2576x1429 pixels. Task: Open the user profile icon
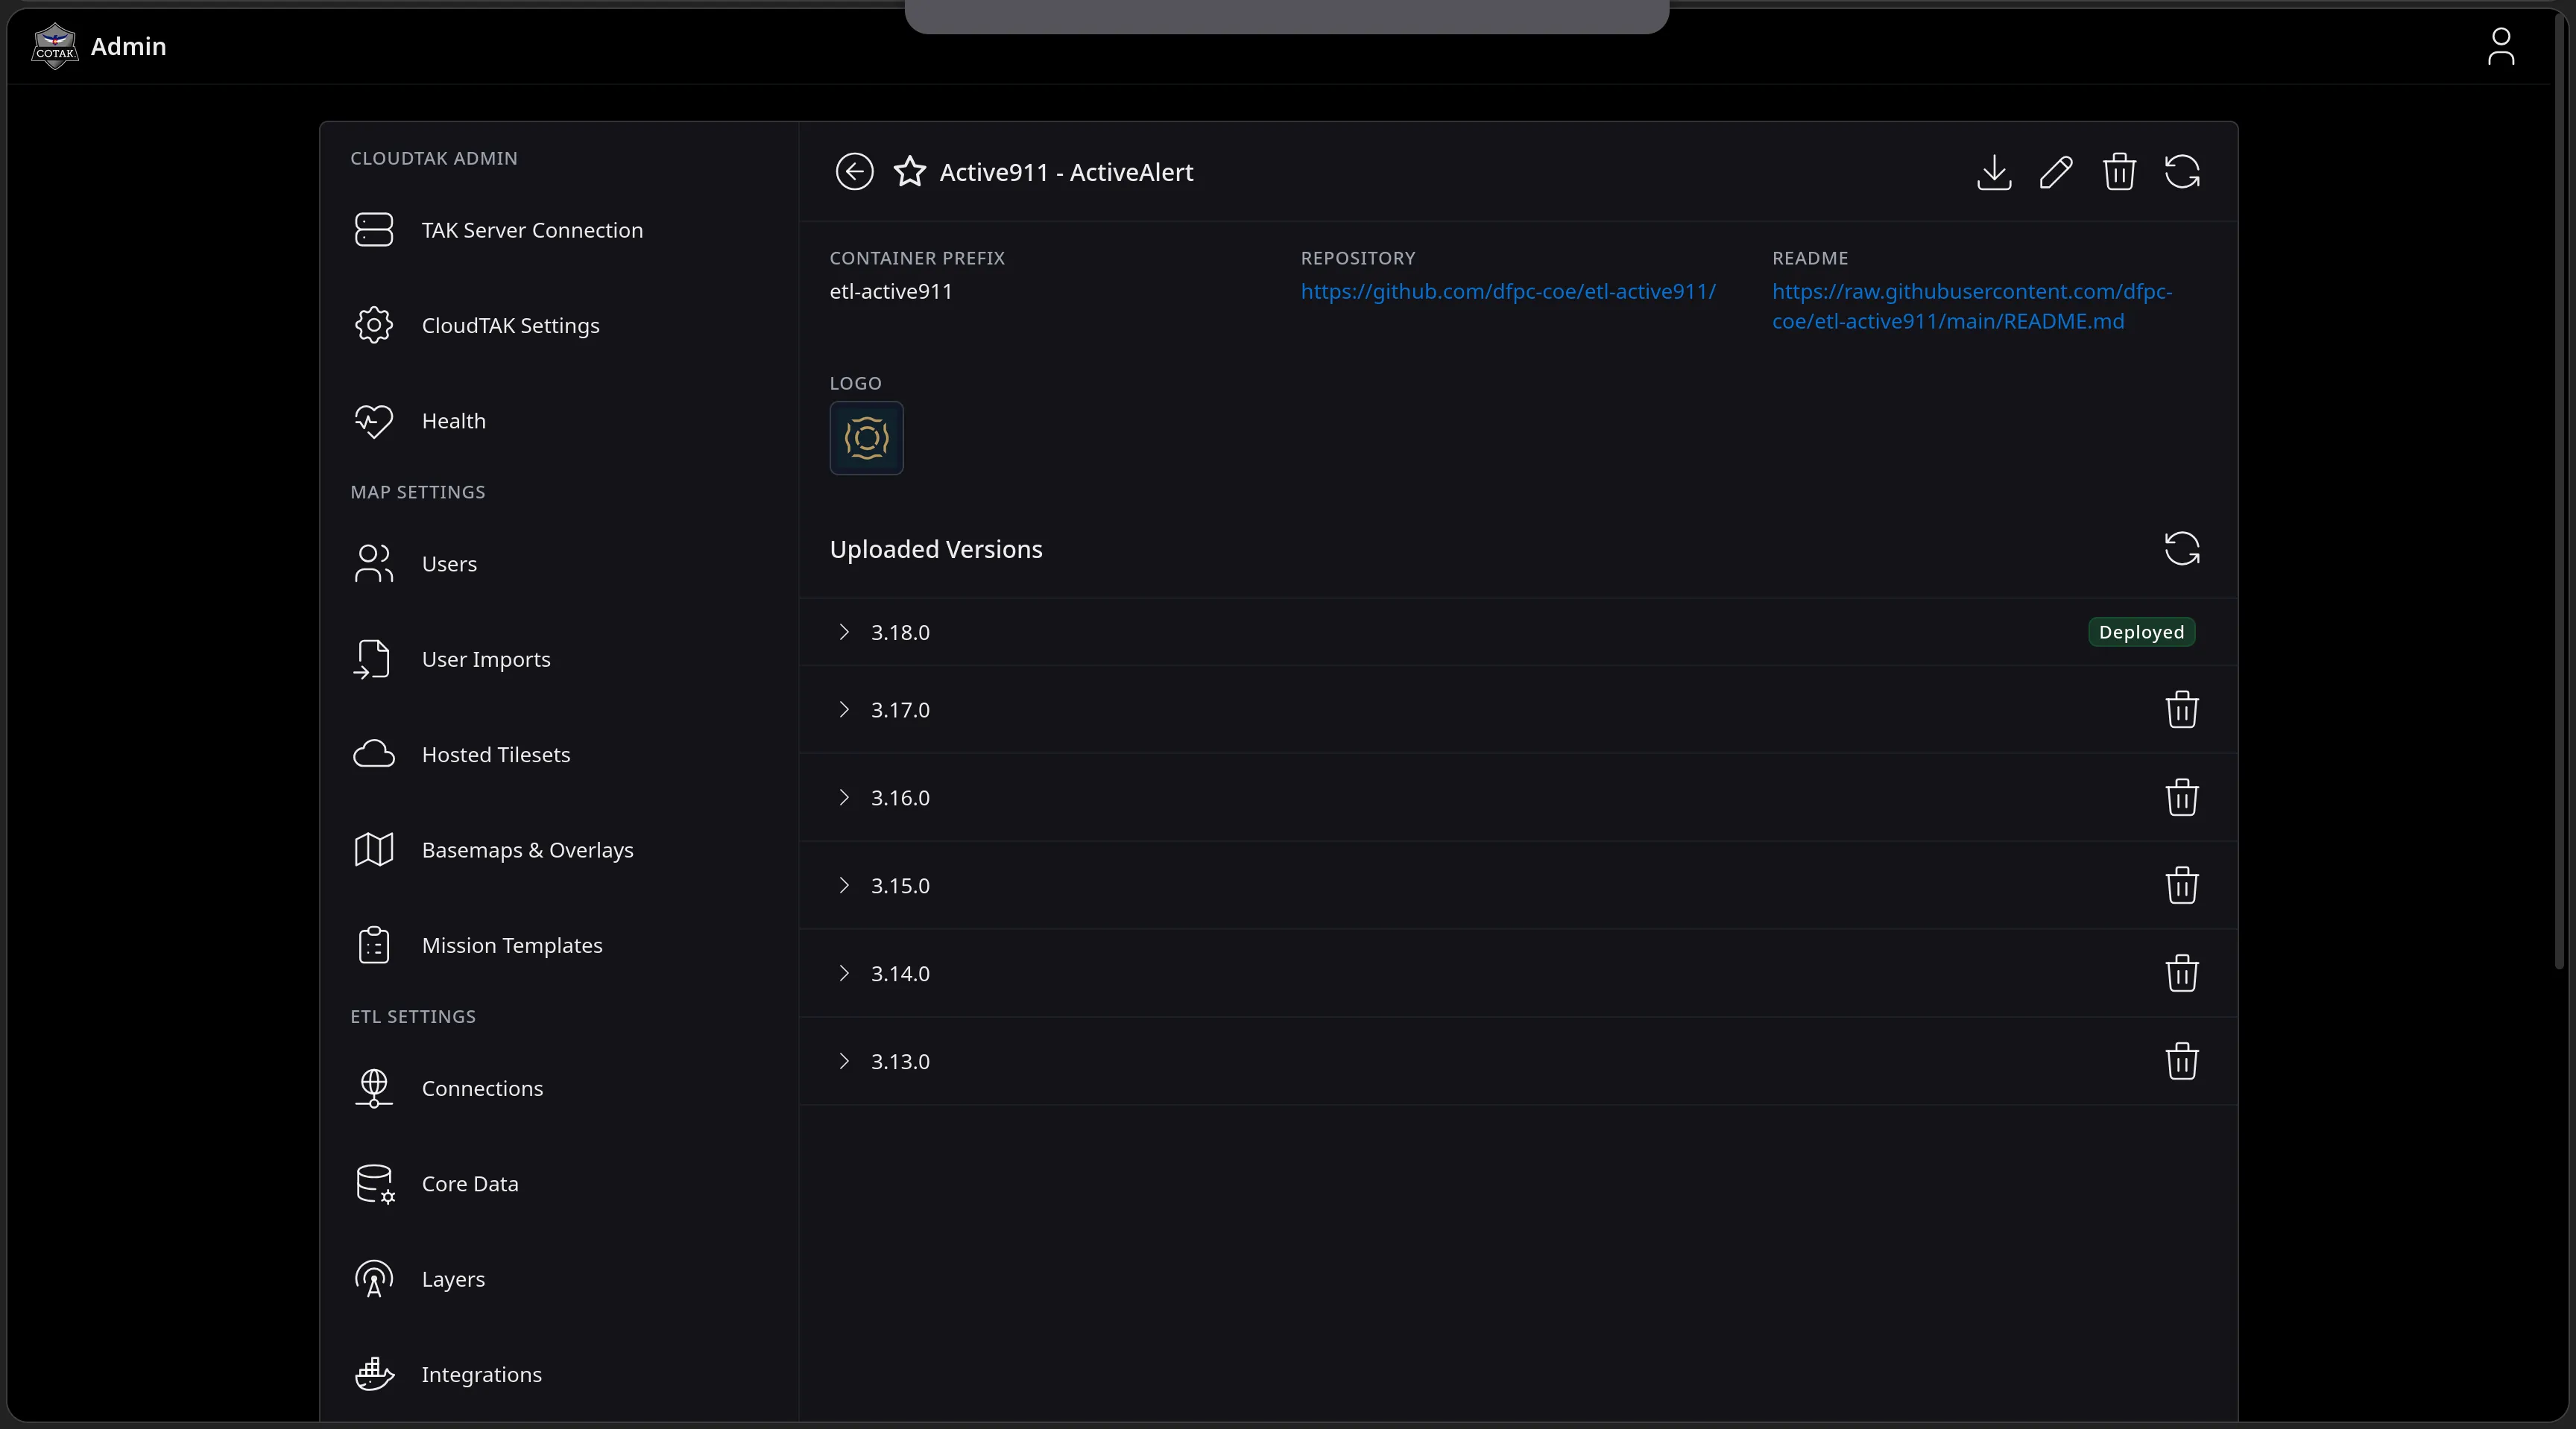[2500, 46]
